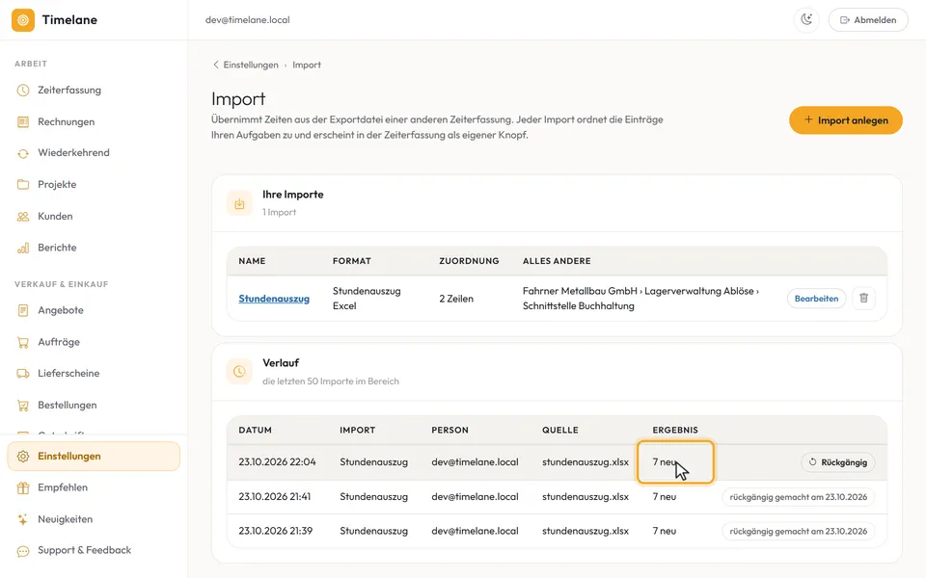Click the rückgängig gemacht badge in 21:39 row
Viewport: 926px width, 578px height.
click(x=799, y=531)
